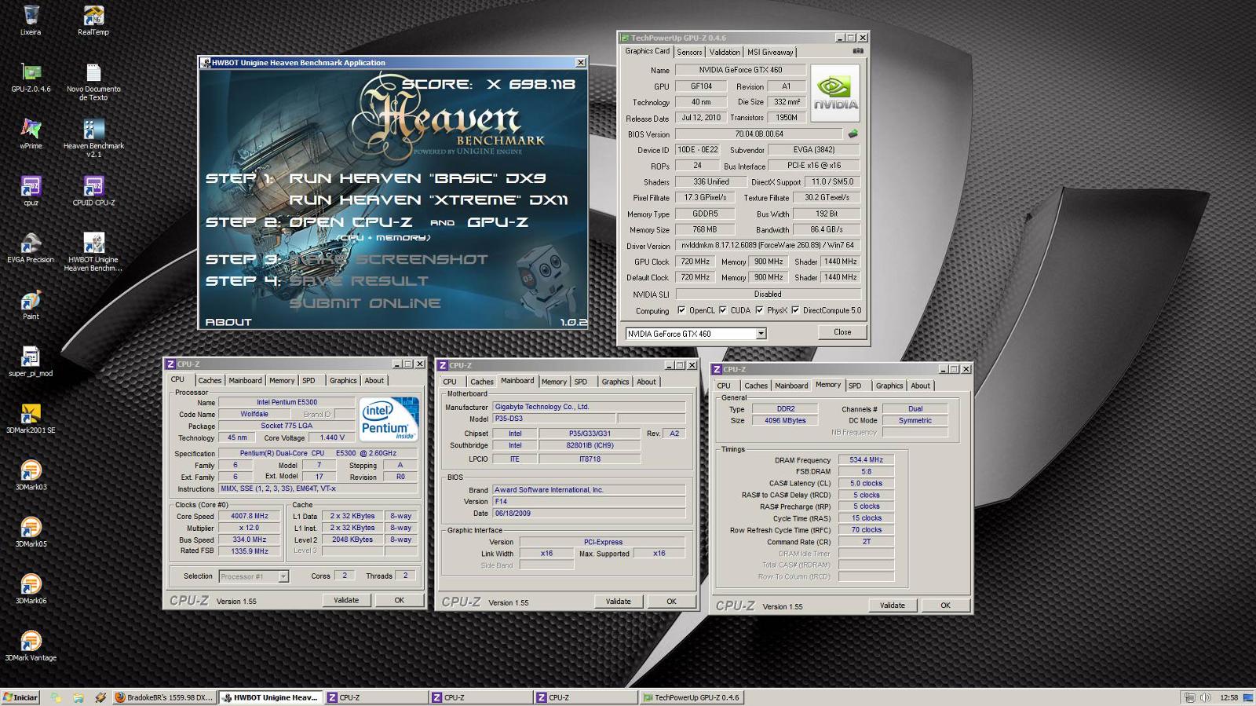Click the Gigabyte Technology Co., Ltd. manufacturer field

click(588, 407)
